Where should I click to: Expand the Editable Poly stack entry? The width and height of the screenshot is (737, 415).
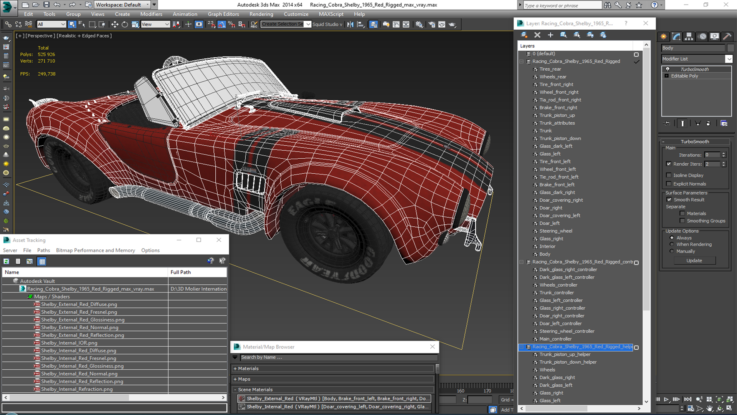(x=667, y=76)
